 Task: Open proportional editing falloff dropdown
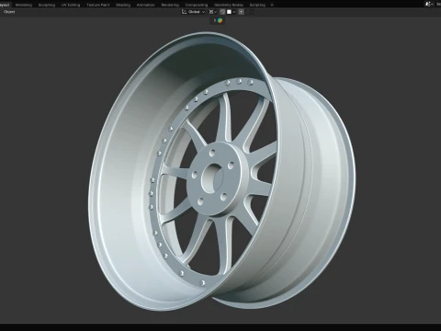[x=249, y=12]
